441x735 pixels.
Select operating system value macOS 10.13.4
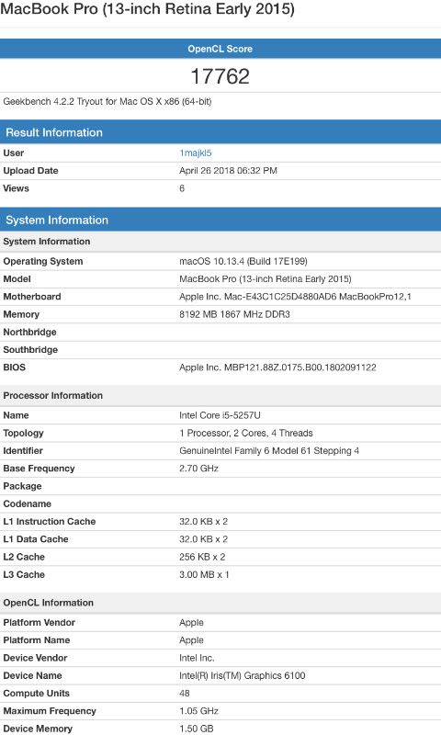point(243,261)
